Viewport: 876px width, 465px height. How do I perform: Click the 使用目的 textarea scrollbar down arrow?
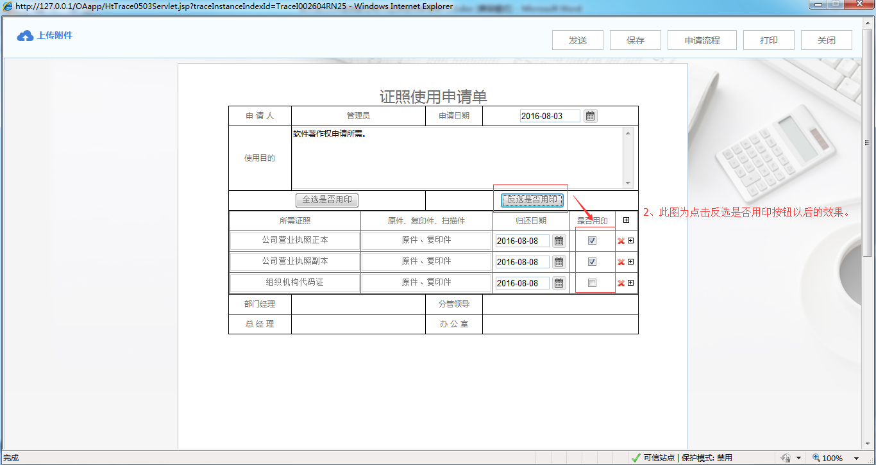coord(629,184)
